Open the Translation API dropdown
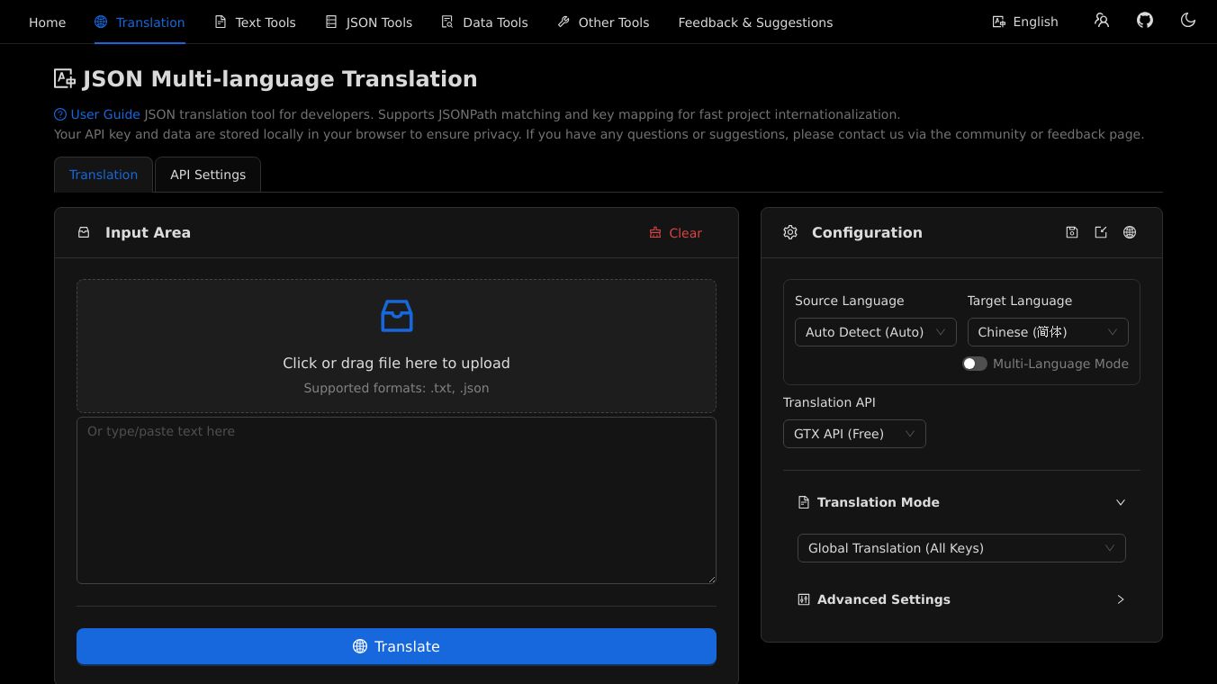The image size is (1217, 684). 853,433
